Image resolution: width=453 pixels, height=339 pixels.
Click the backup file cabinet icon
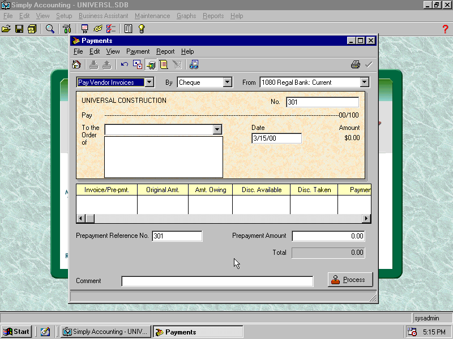pos(32,29)
